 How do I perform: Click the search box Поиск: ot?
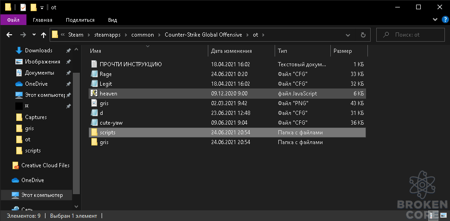[411, 35]
